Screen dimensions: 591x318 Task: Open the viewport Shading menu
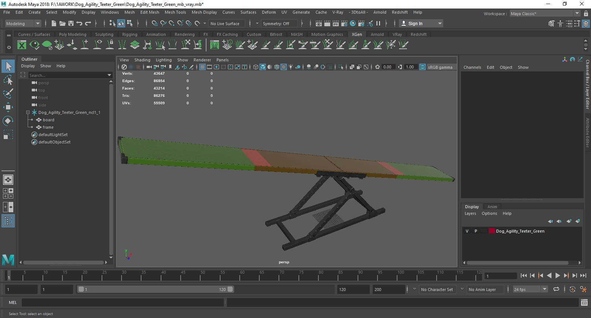tap(142, 60)
